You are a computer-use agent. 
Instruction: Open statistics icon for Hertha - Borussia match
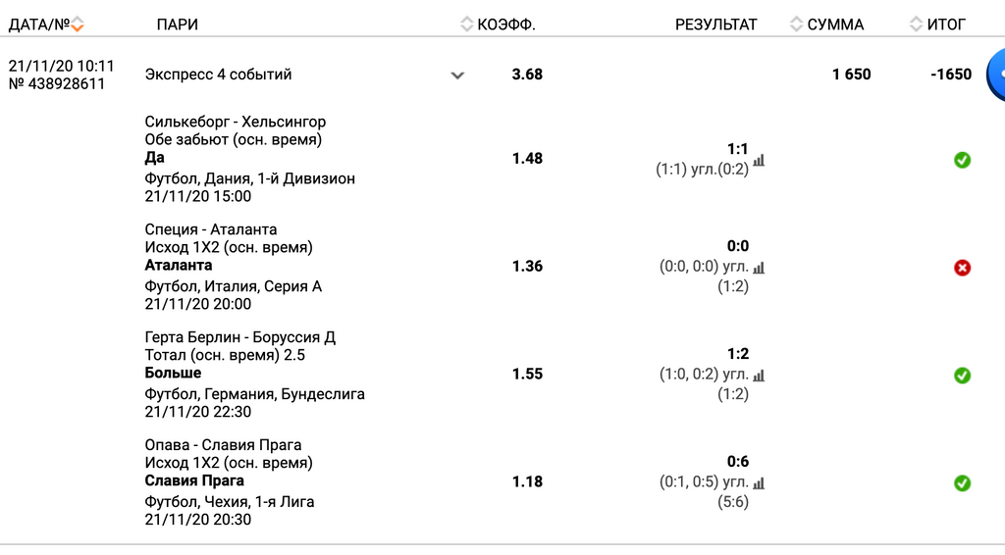pyautogui.click(x=759, y=376)
